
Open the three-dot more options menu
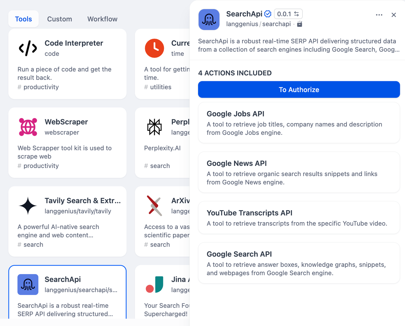click(x=379, y=15)
